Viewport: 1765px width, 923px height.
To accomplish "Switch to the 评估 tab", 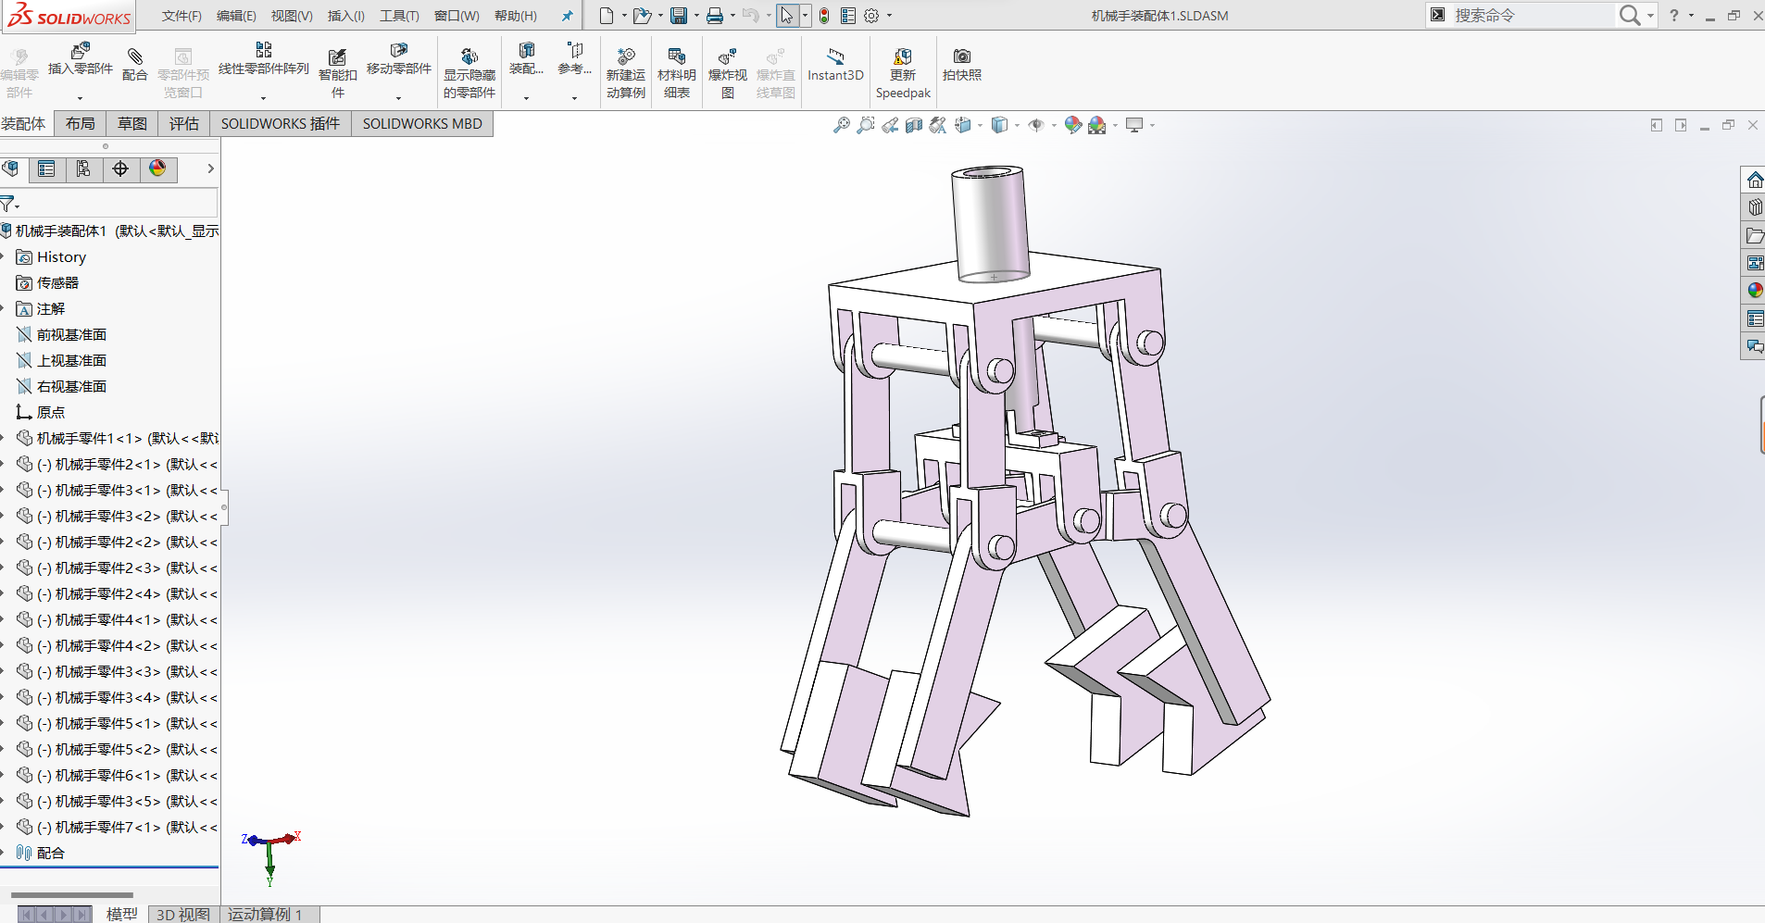I will coord(183,124).
